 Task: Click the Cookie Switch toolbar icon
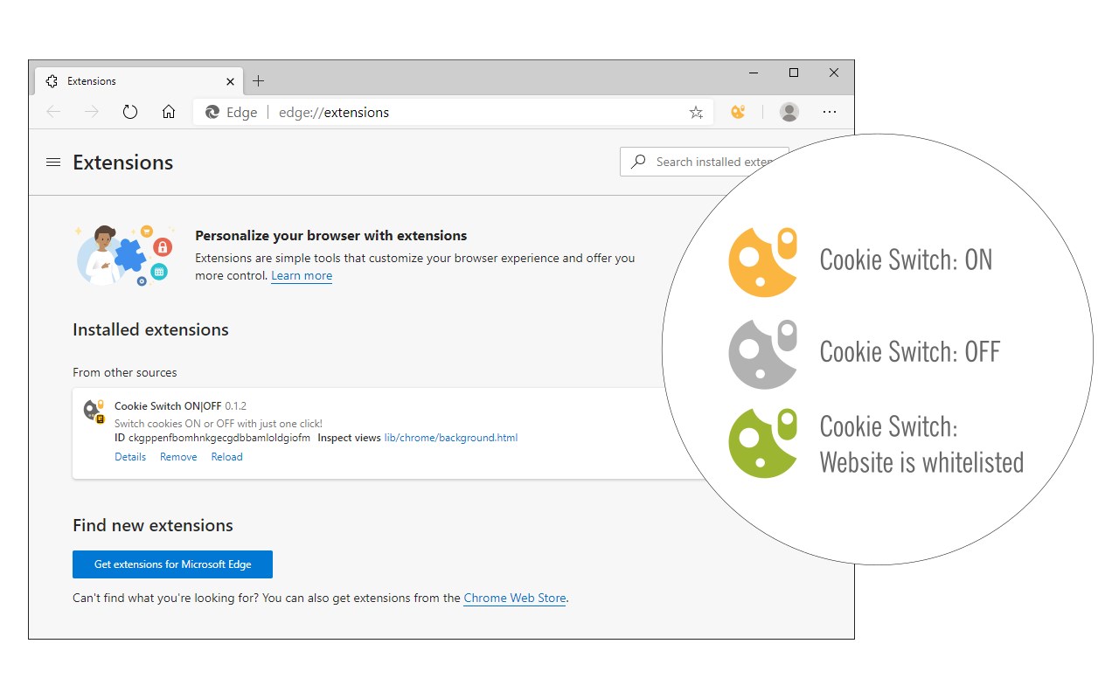coord(738,112)
